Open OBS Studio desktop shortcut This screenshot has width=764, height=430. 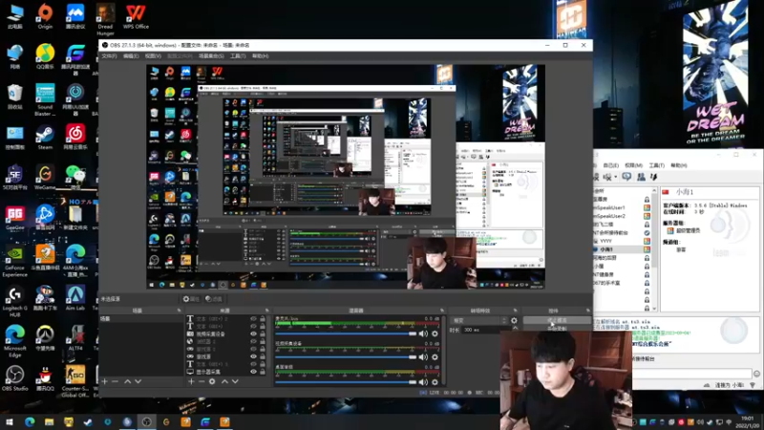point(14,378)
